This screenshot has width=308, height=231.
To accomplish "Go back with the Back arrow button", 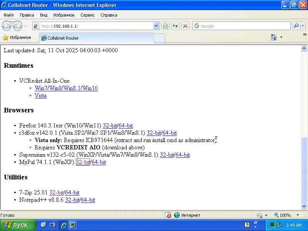I will pos(7,26).
